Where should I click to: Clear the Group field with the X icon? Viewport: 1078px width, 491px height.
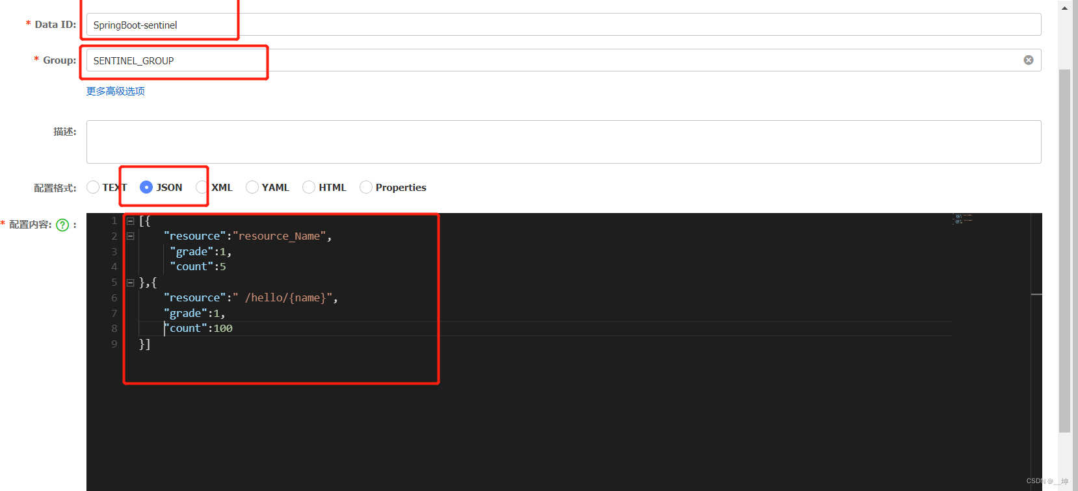click(x=1029, y=60)
